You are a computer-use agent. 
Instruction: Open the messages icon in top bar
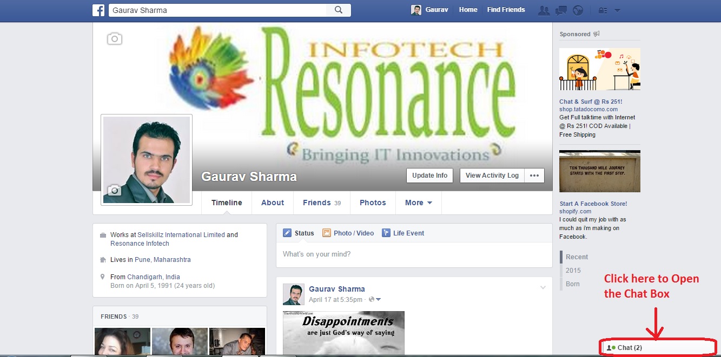pos(561,10)
